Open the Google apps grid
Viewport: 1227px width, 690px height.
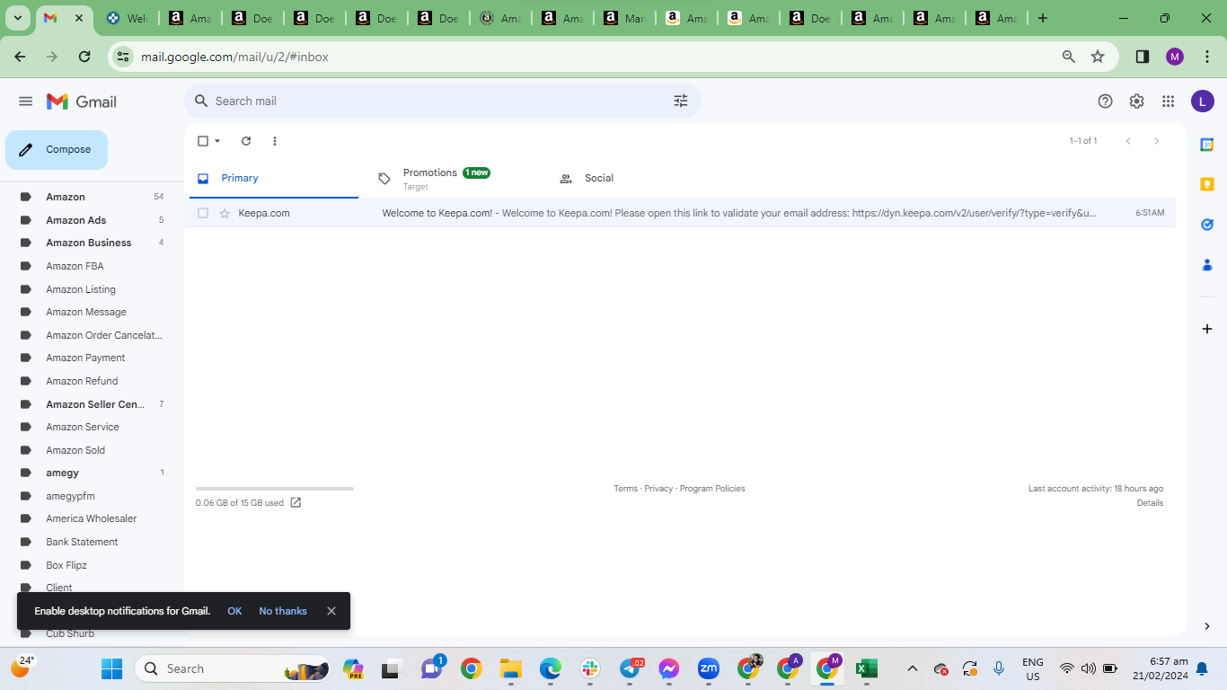click(x=1169, y=102)
